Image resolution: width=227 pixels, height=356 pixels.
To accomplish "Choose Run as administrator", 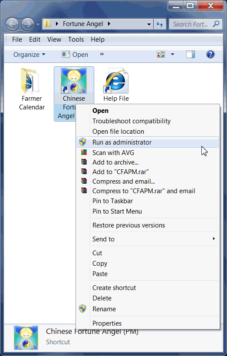I will [148, 142].
